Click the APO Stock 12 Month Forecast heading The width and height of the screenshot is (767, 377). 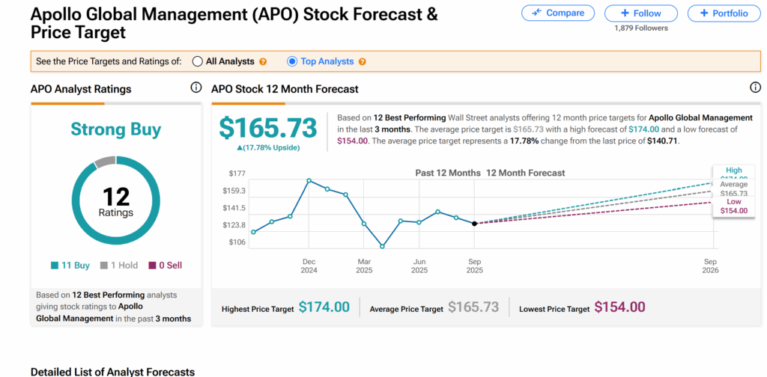[x=285, y=89]
